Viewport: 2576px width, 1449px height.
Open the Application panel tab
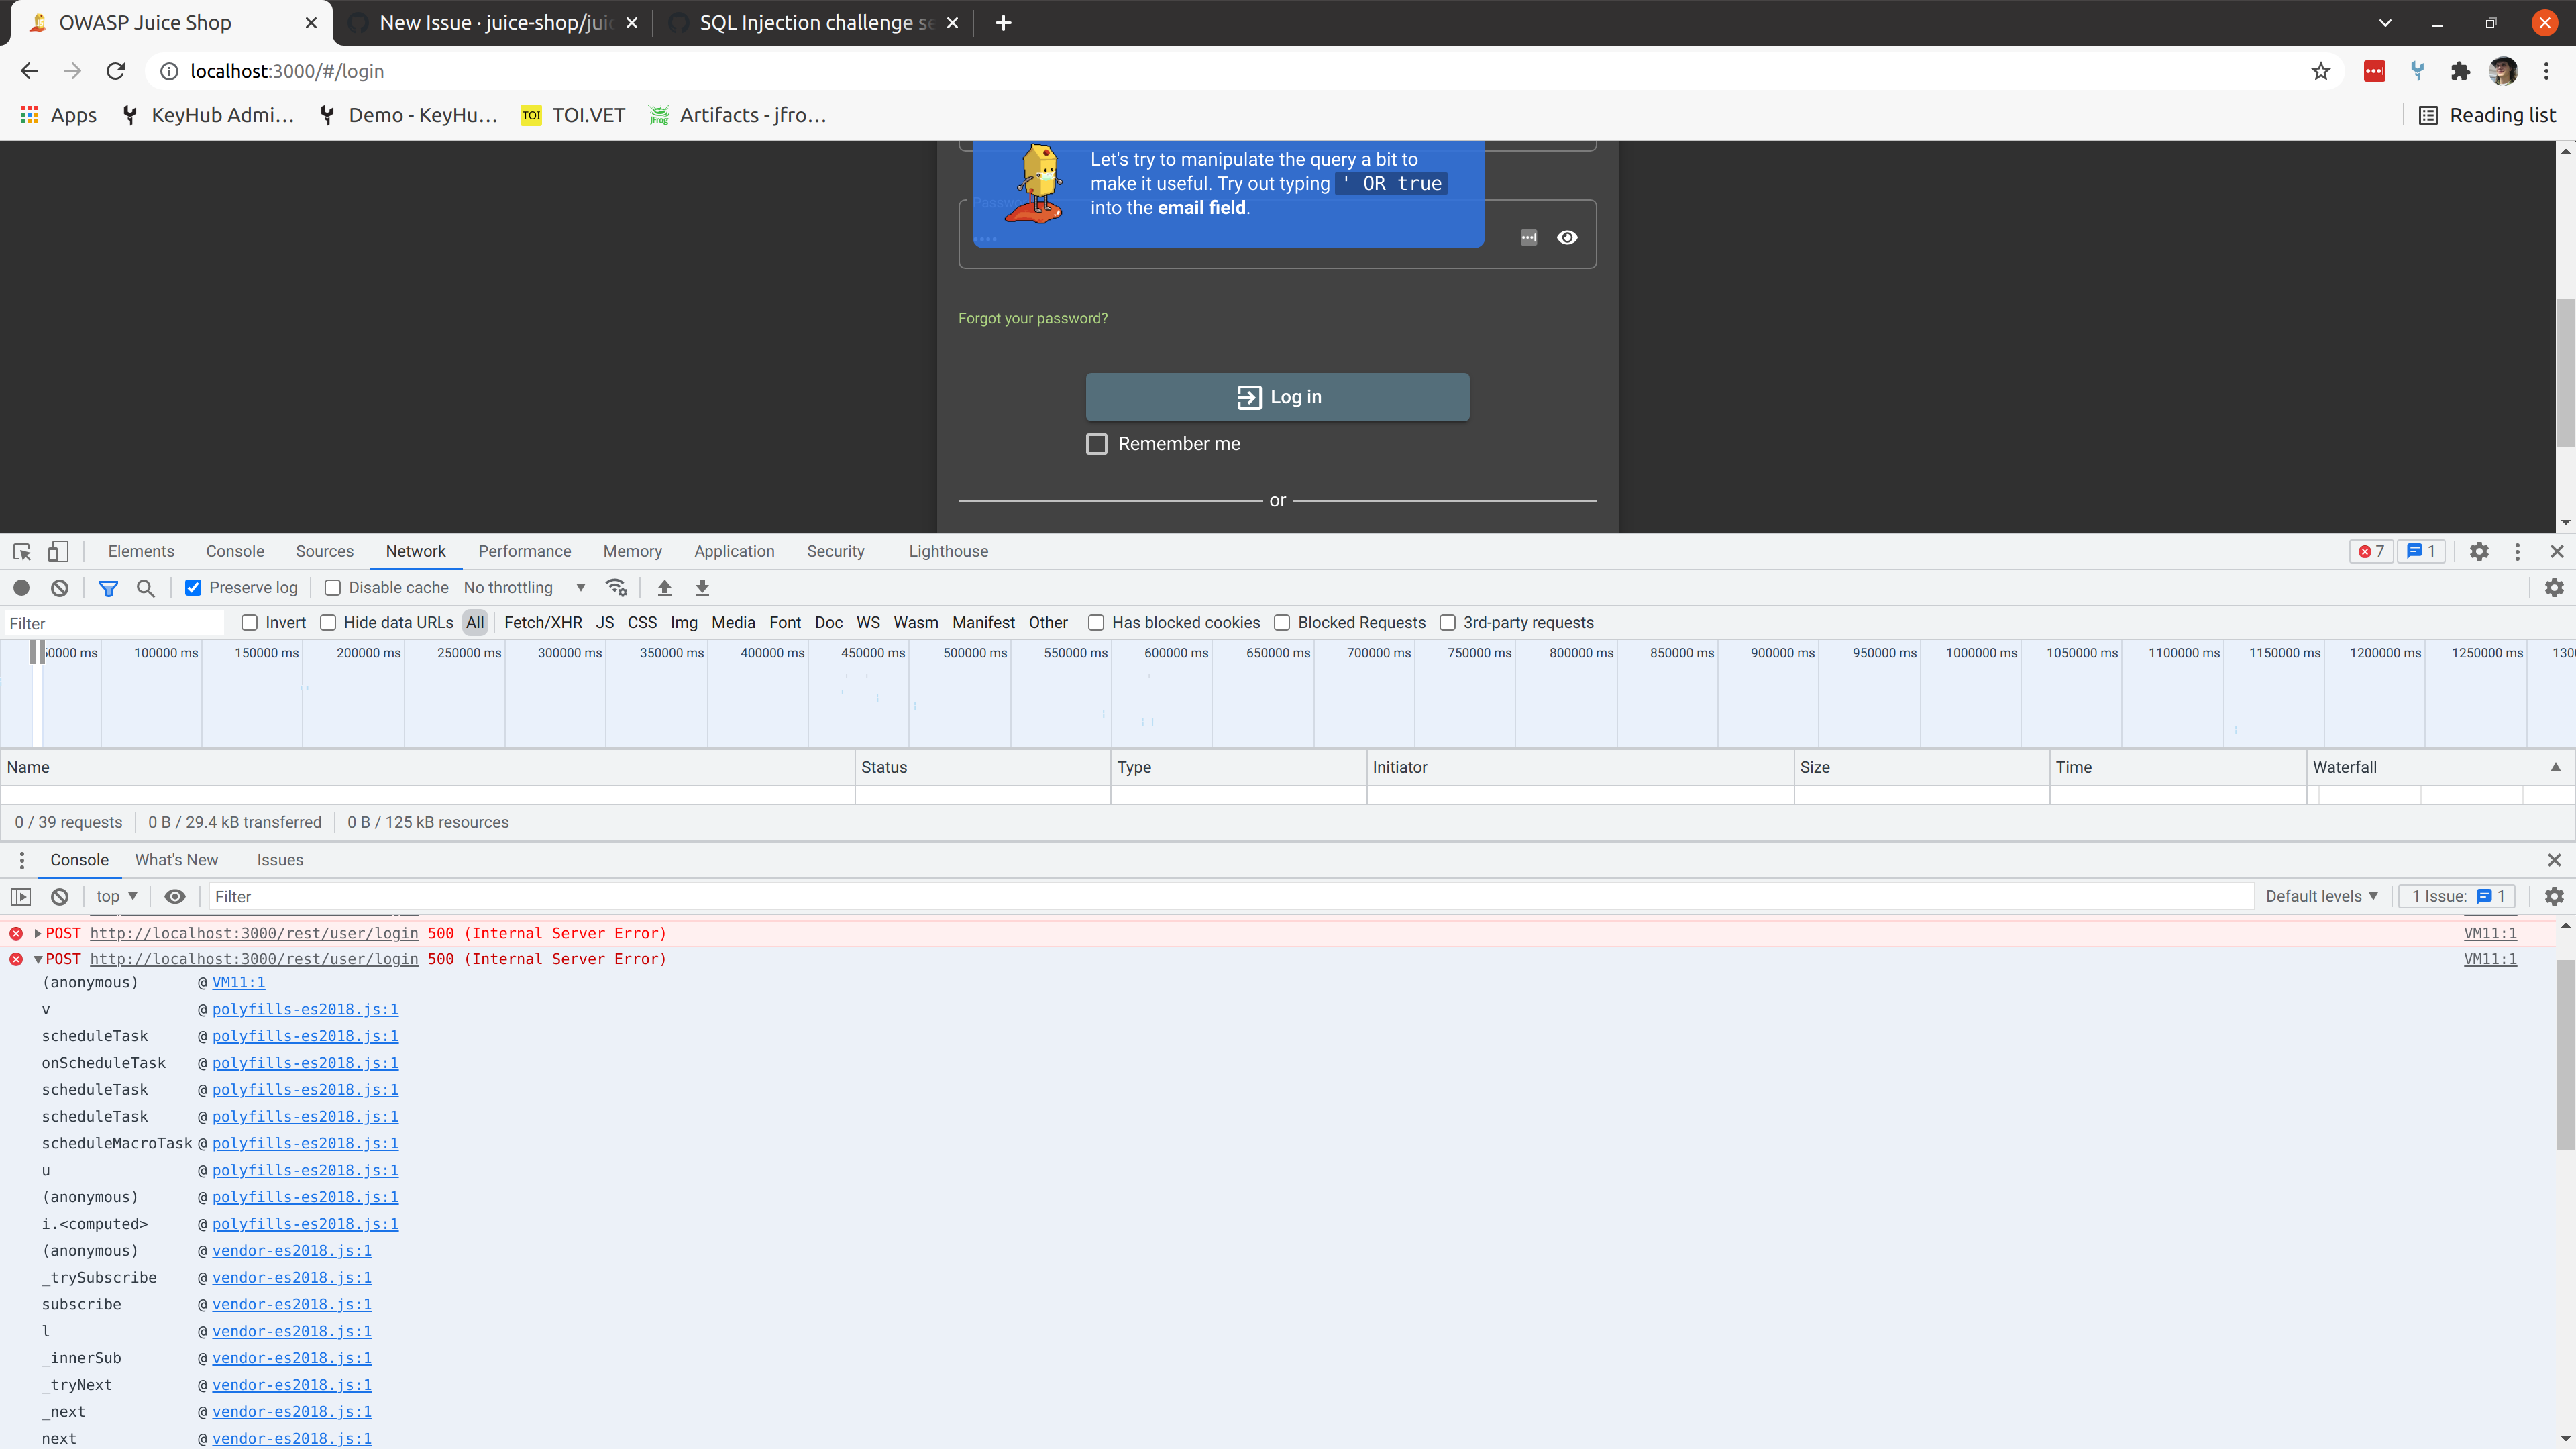coord(734,551)
